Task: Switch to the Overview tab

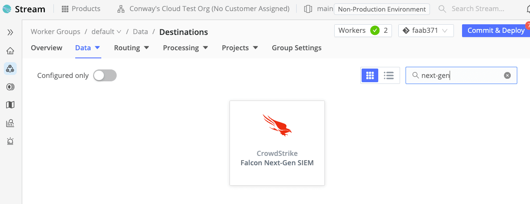Action: [47, 48]
